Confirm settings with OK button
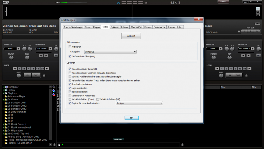The width and height of the screenshot is (264, 149). (132, 118)
